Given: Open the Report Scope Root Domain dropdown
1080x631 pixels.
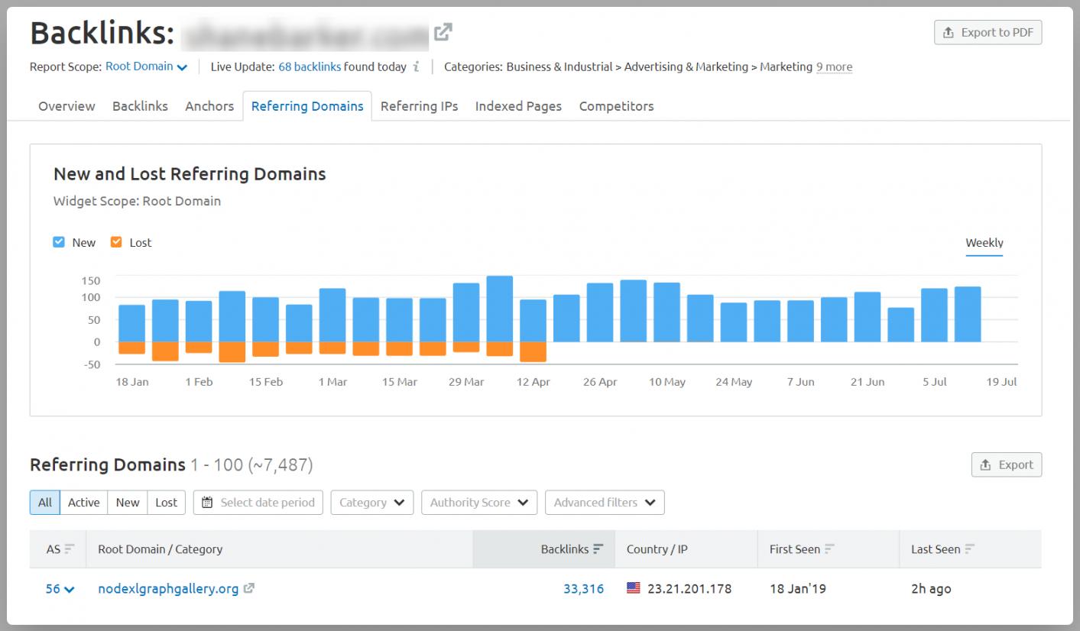Looking at the screenshot, I should click(x=146, y=66).
